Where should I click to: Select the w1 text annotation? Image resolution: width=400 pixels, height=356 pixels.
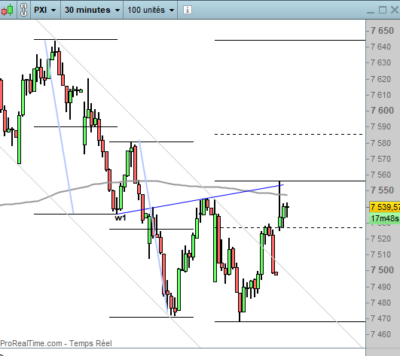(x=121, y=218)
